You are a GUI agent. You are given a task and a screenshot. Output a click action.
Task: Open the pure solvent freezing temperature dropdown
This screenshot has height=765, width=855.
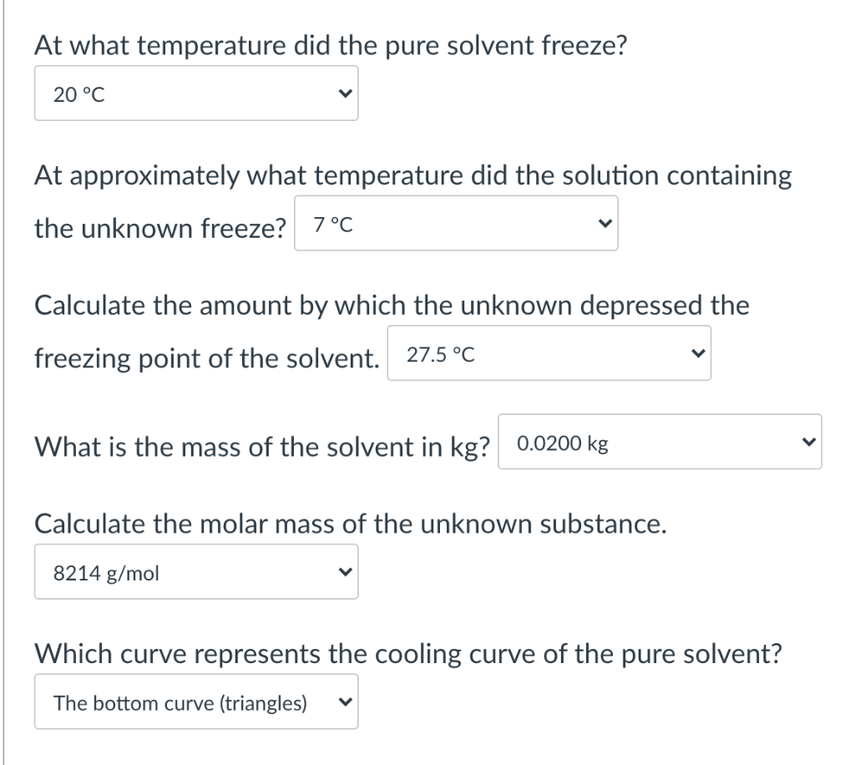tap(196, 93)
